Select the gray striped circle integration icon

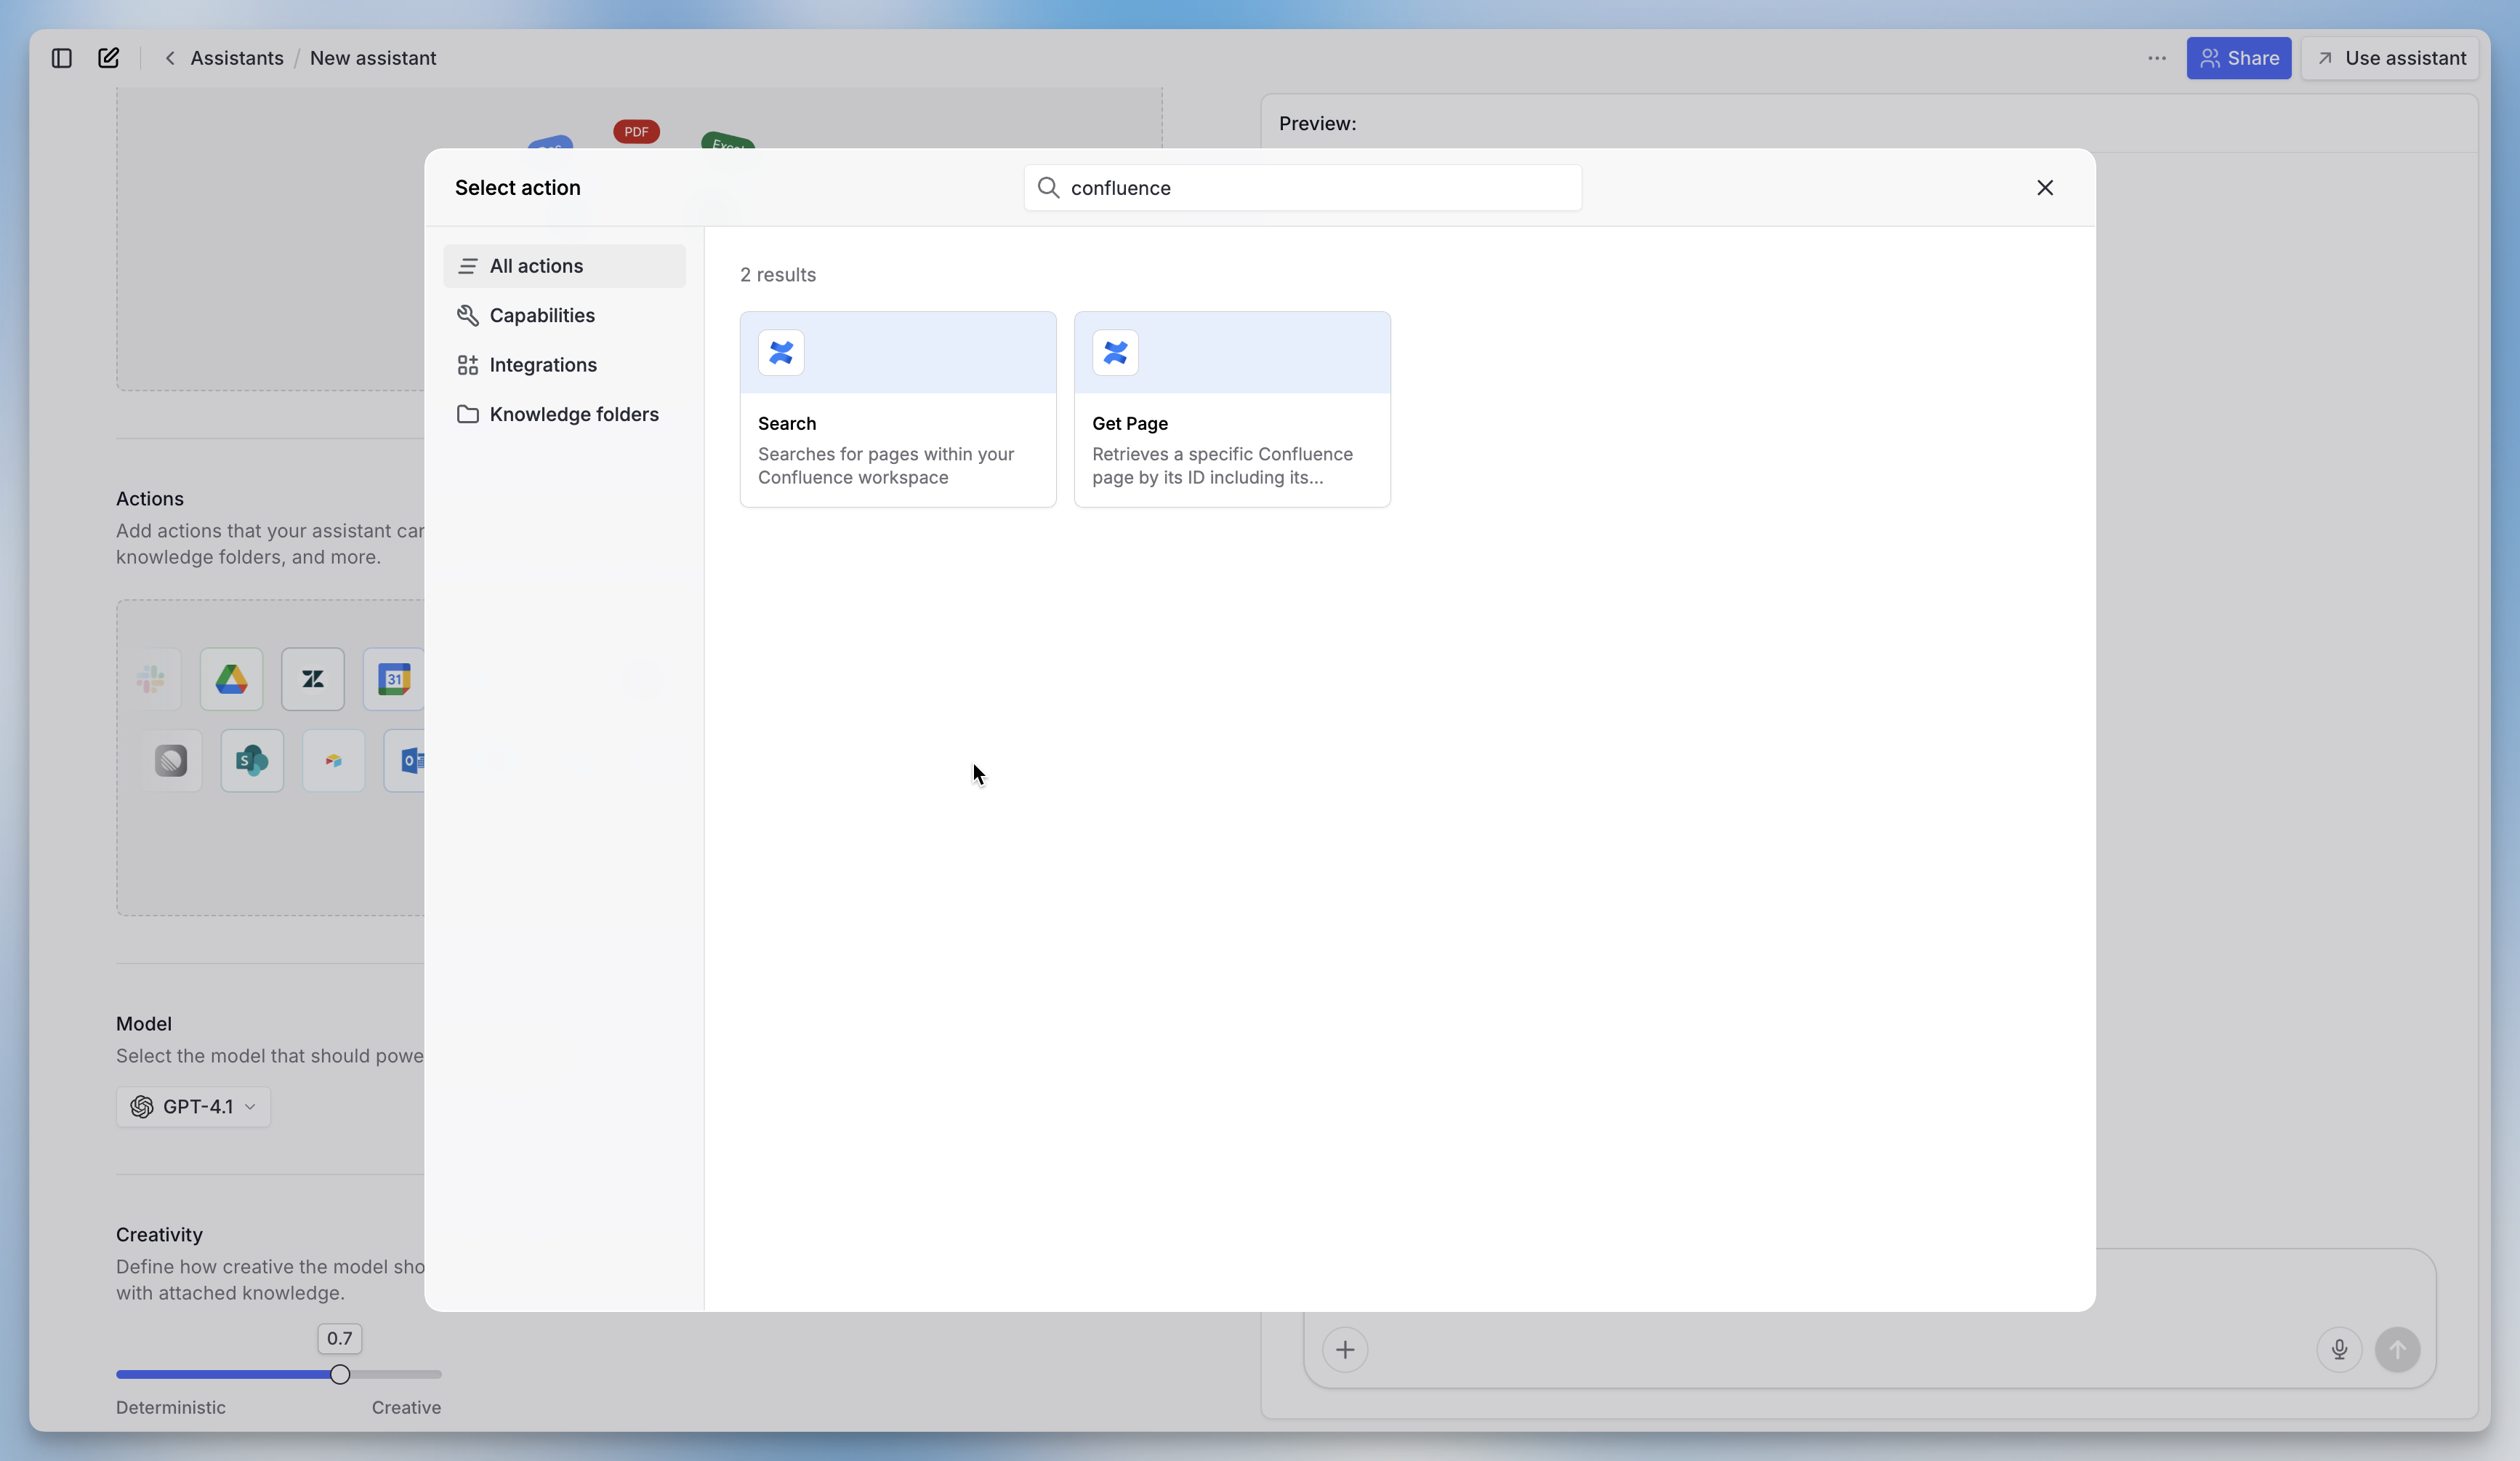point(171,761)
